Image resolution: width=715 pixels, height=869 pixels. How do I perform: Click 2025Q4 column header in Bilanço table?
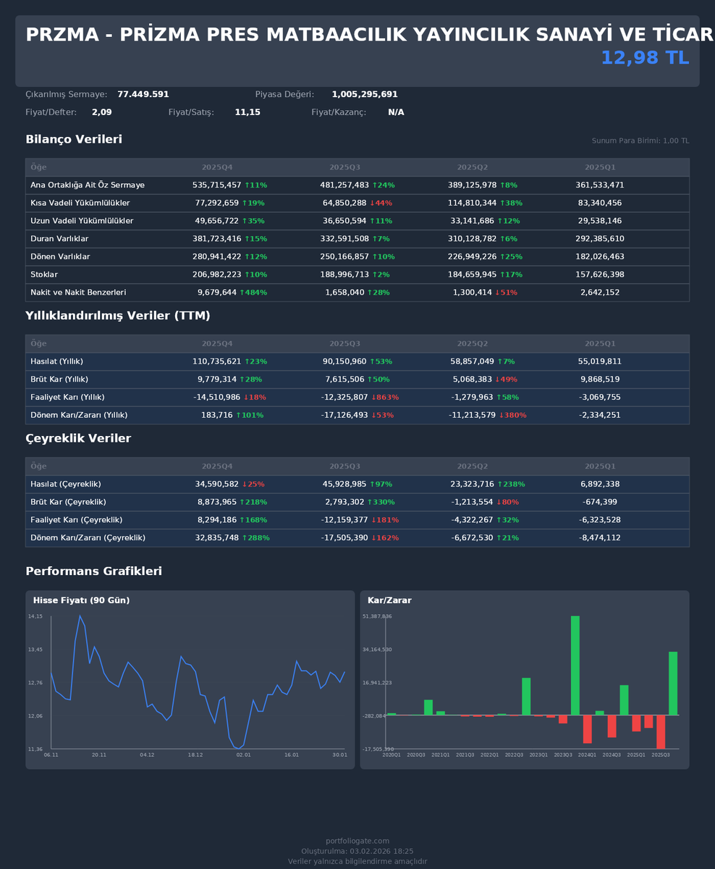217,167
